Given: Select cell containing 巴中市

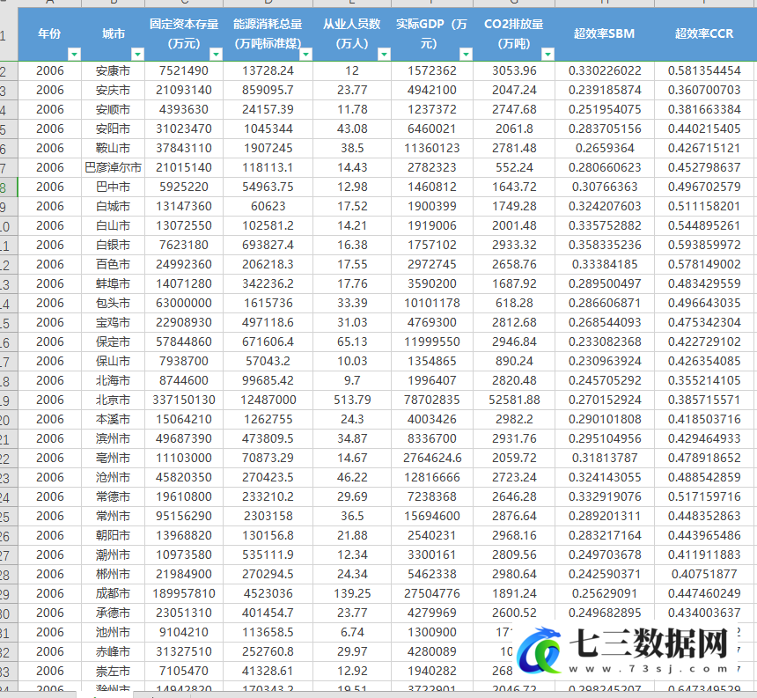Looking at the screenshot, I should point(114,187).
